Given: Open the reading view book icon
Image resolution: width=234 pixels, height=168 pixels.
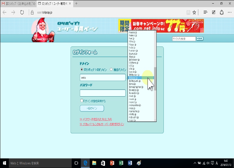Looking at the screenshot, I should [x=188, y=12].
